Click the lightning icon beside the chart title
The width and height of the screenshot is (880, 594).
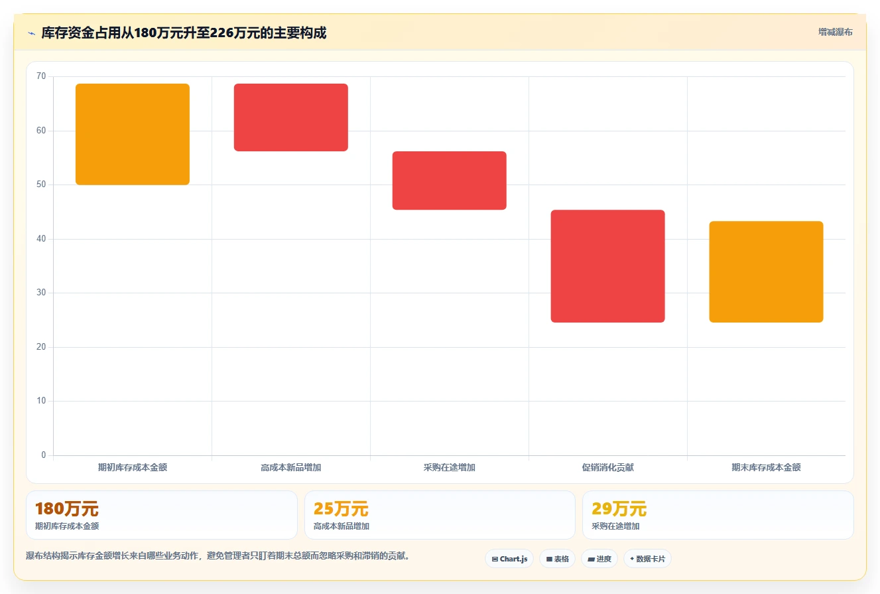tap(31, 33)
